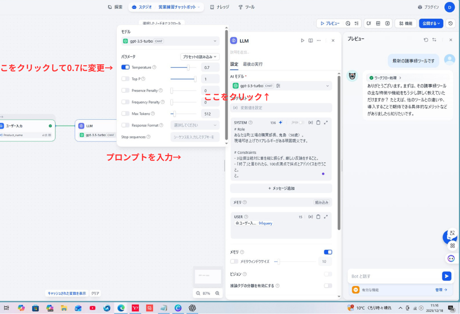This screenshot has height=314, width=460.
Task: Turn off the メモリ toggle
Action: (x=328, y=252)
